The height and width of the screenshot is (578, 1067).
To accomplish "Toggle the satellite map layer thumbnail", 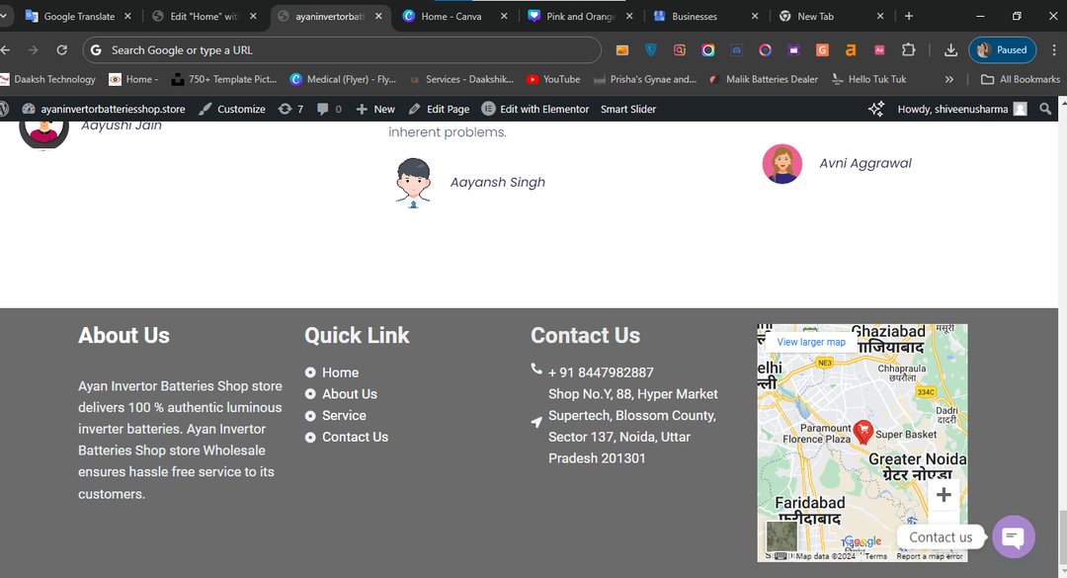I will 781,537.
